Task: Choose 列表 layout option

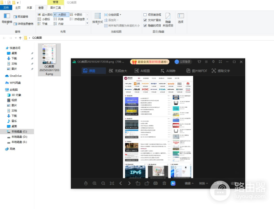Action: click(x=59, y=19)
